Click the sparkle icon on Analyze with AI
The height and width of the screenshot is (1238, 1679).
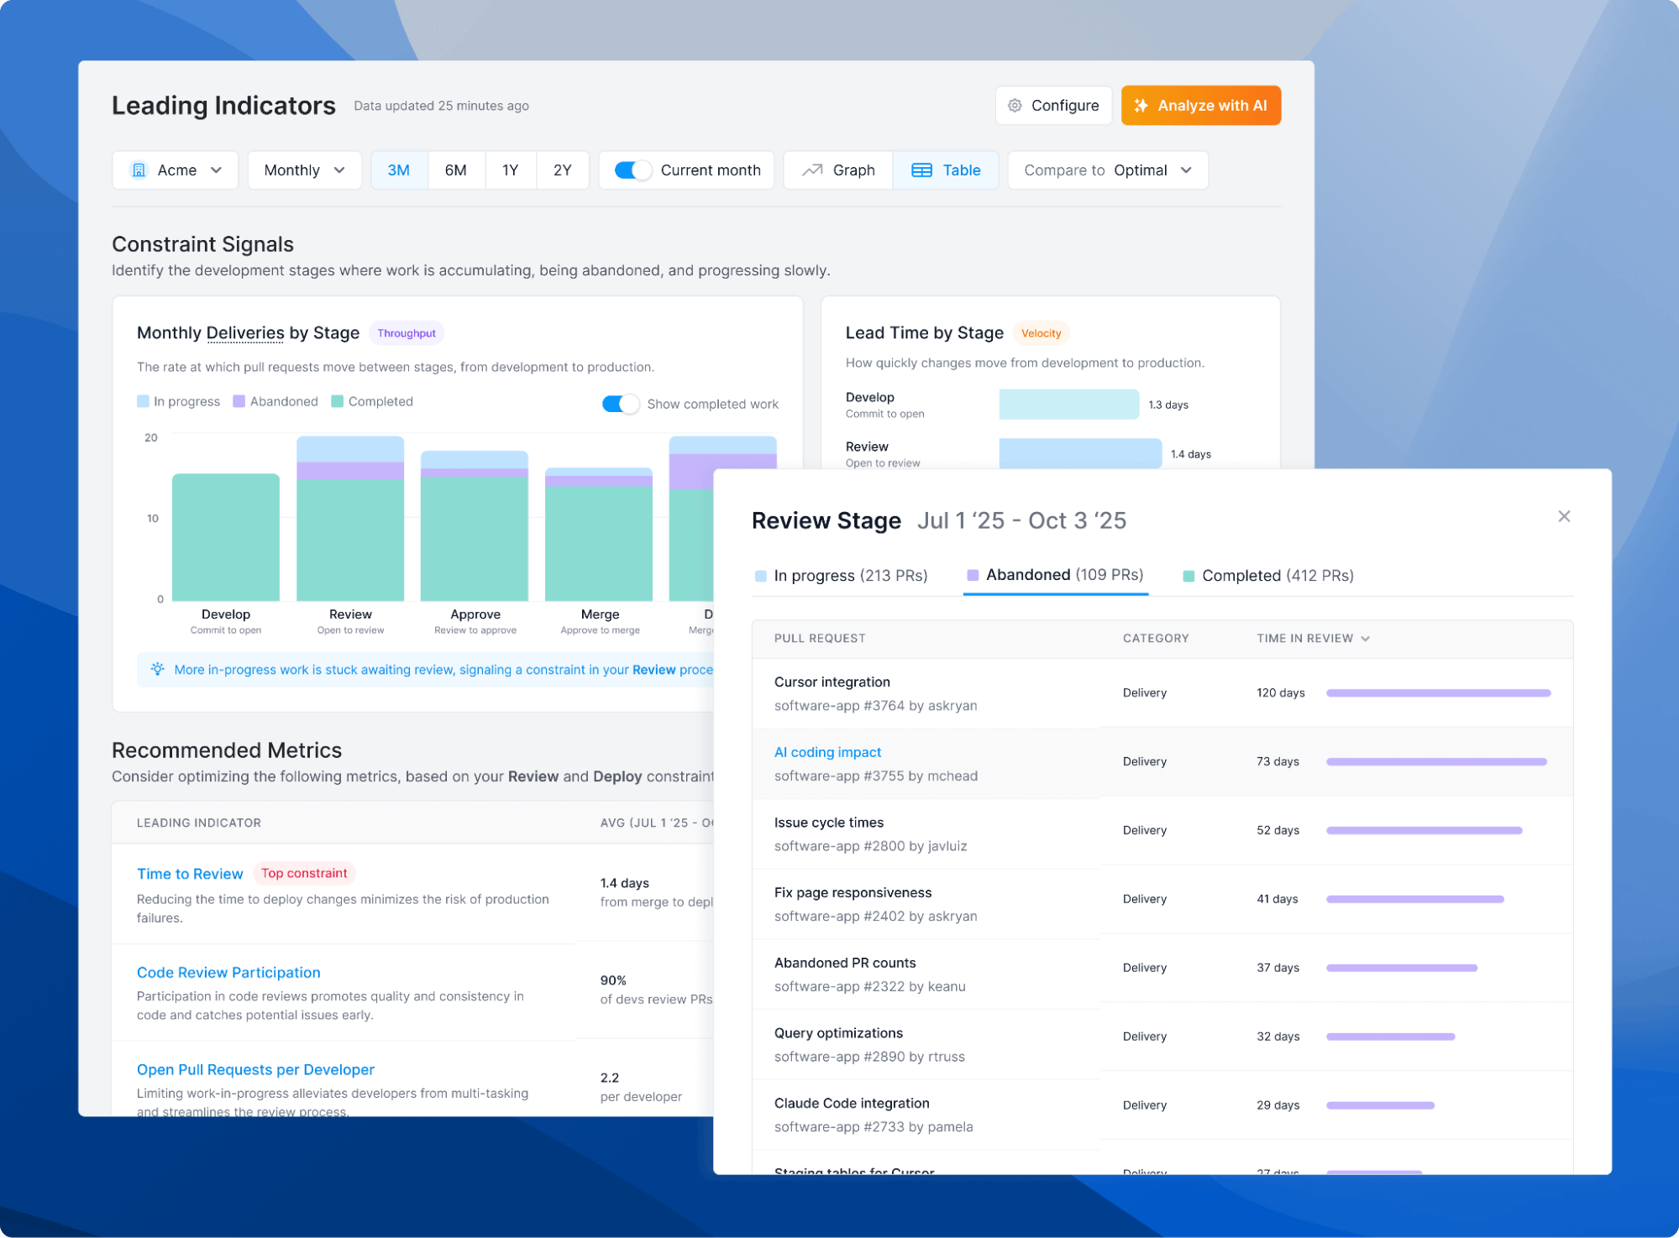(x=1141, y=106)
